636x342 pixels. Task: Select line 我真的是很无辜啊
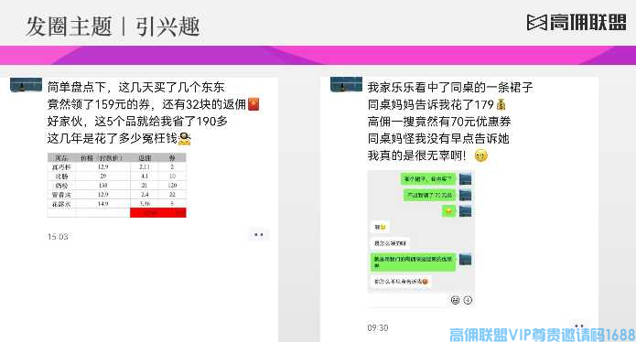click(x=417, y=155)
